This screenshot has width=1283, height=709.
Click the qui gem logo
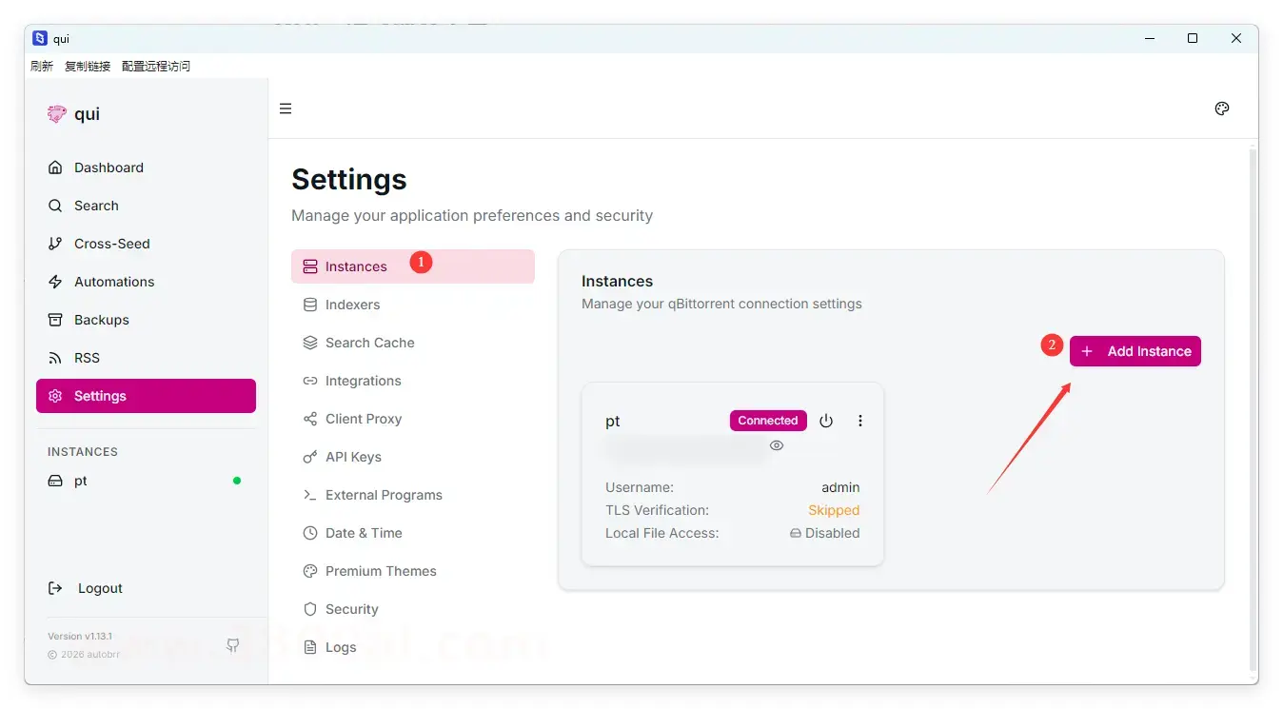tap(57, 114)
